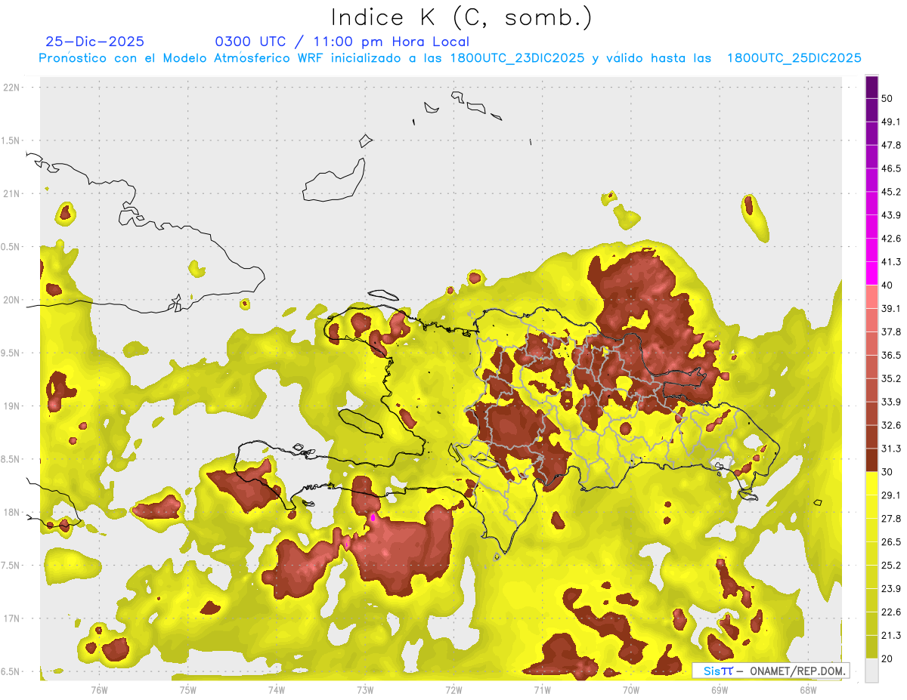Click the dark brown swatch between 30 and 31.3
907x700 pixels.
[x=871, y=461]
